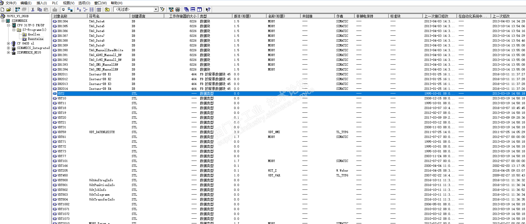The width and height of the screenshot is (526, 224).
Task: Click the Download to PLC icon
Action: pyautogui.click(x=55, y=9)
